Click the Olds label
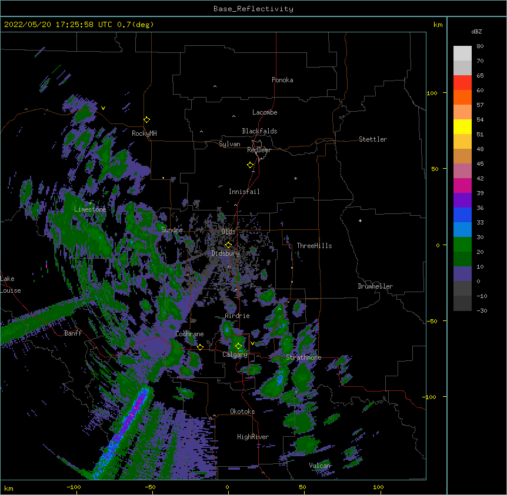This screenshot has width=507, height=495. tap(228, 232)
